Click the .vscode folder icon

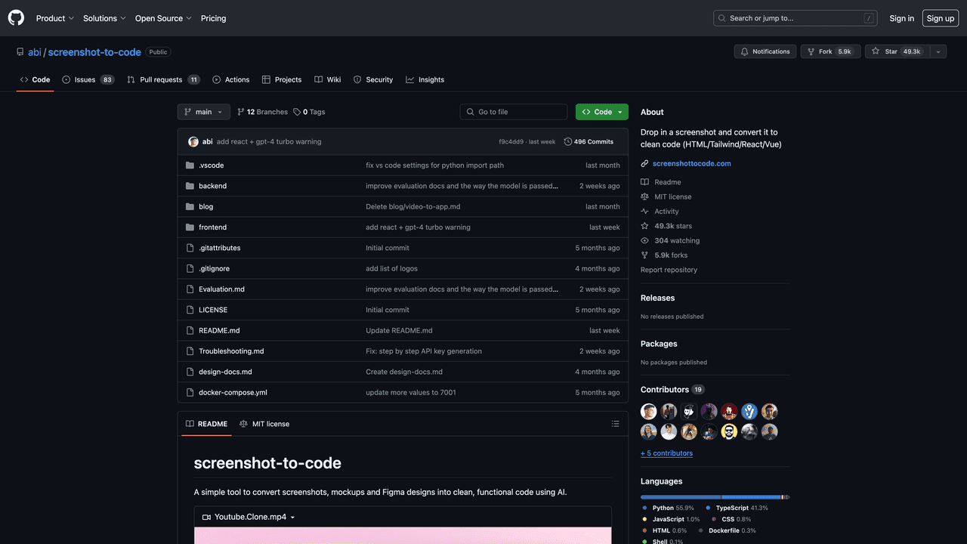(190, 165)
